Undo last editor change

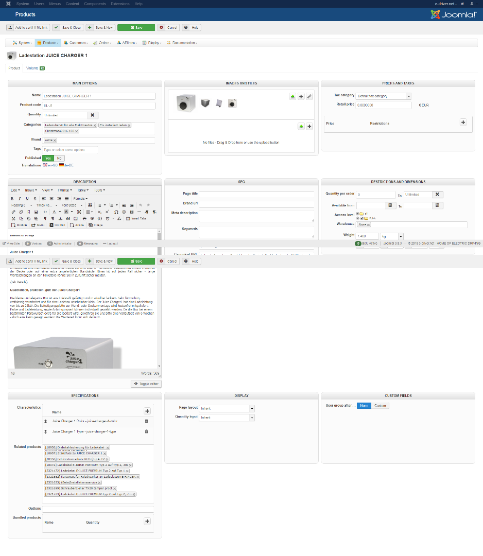click(141, 205)
